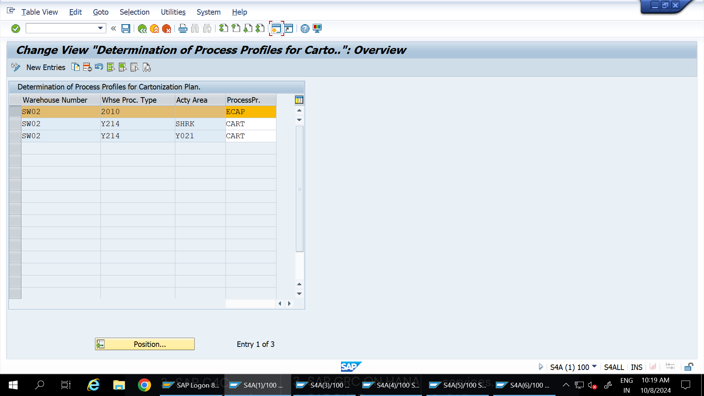Click the Save icon in the toolbar
704x396 pixels.
(126, 28)
